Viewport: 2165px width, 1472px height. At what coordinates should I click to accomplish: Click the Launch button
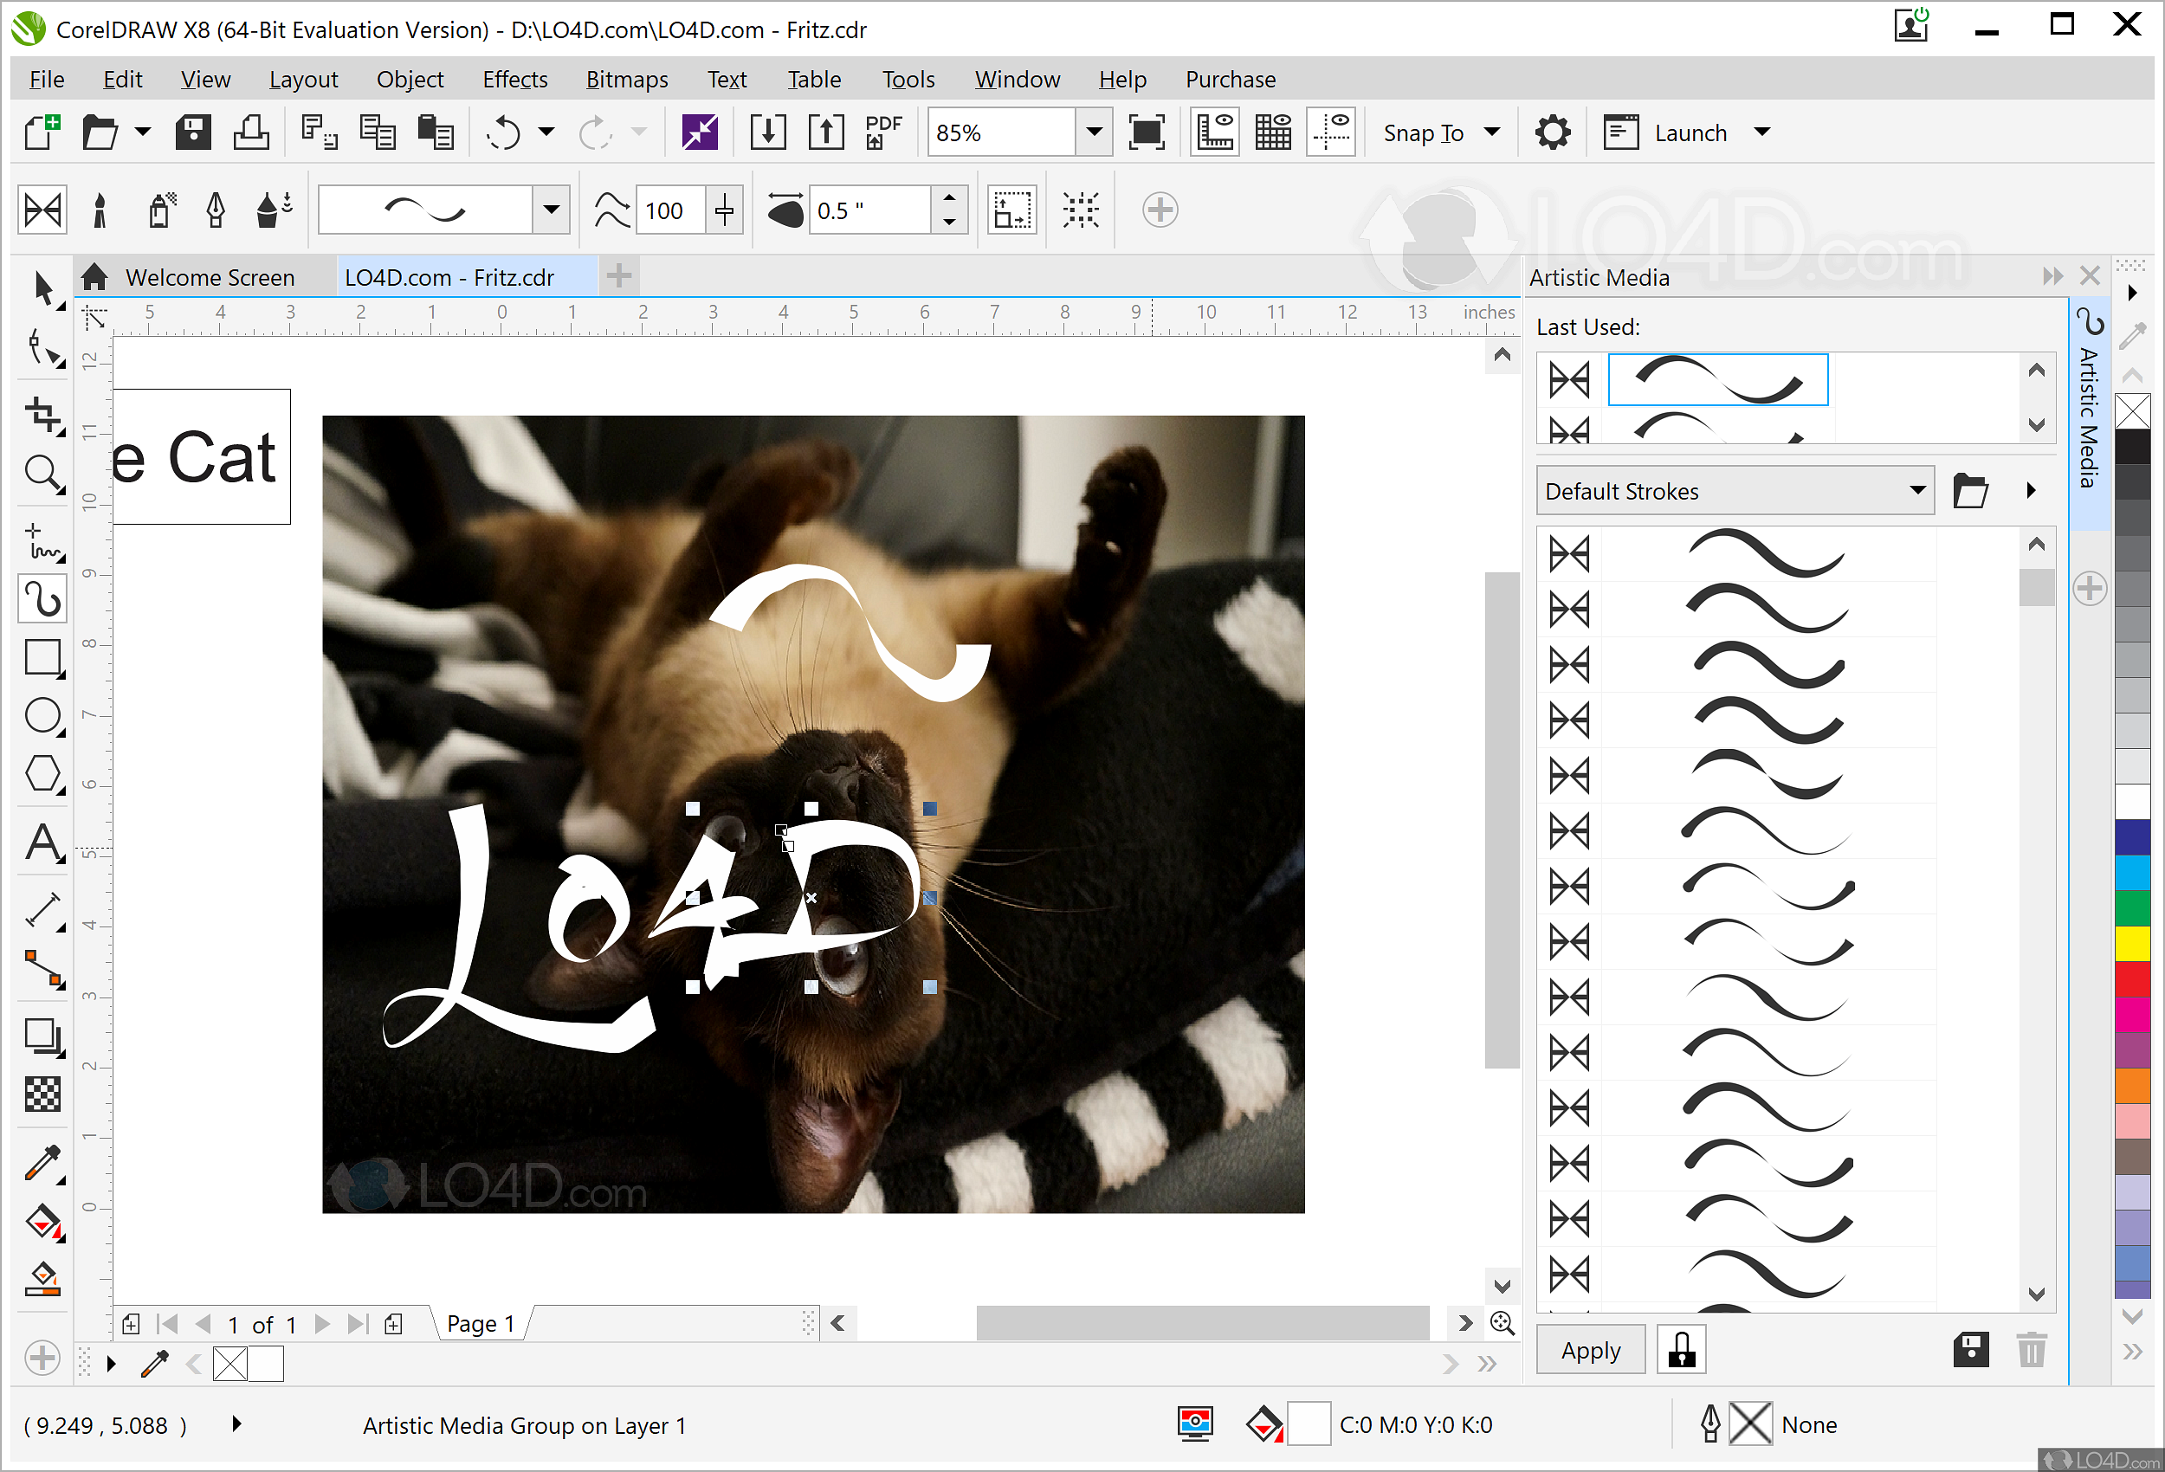[x=1689, y=132]
